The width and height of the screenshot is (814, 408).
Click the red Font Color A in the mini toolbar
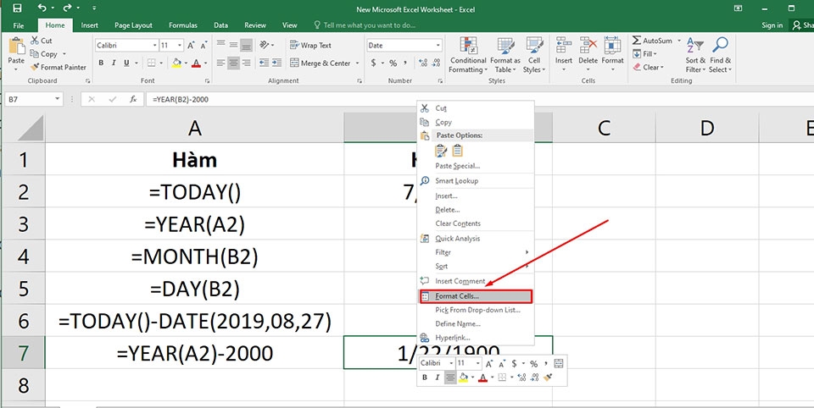tap(482, 378)
